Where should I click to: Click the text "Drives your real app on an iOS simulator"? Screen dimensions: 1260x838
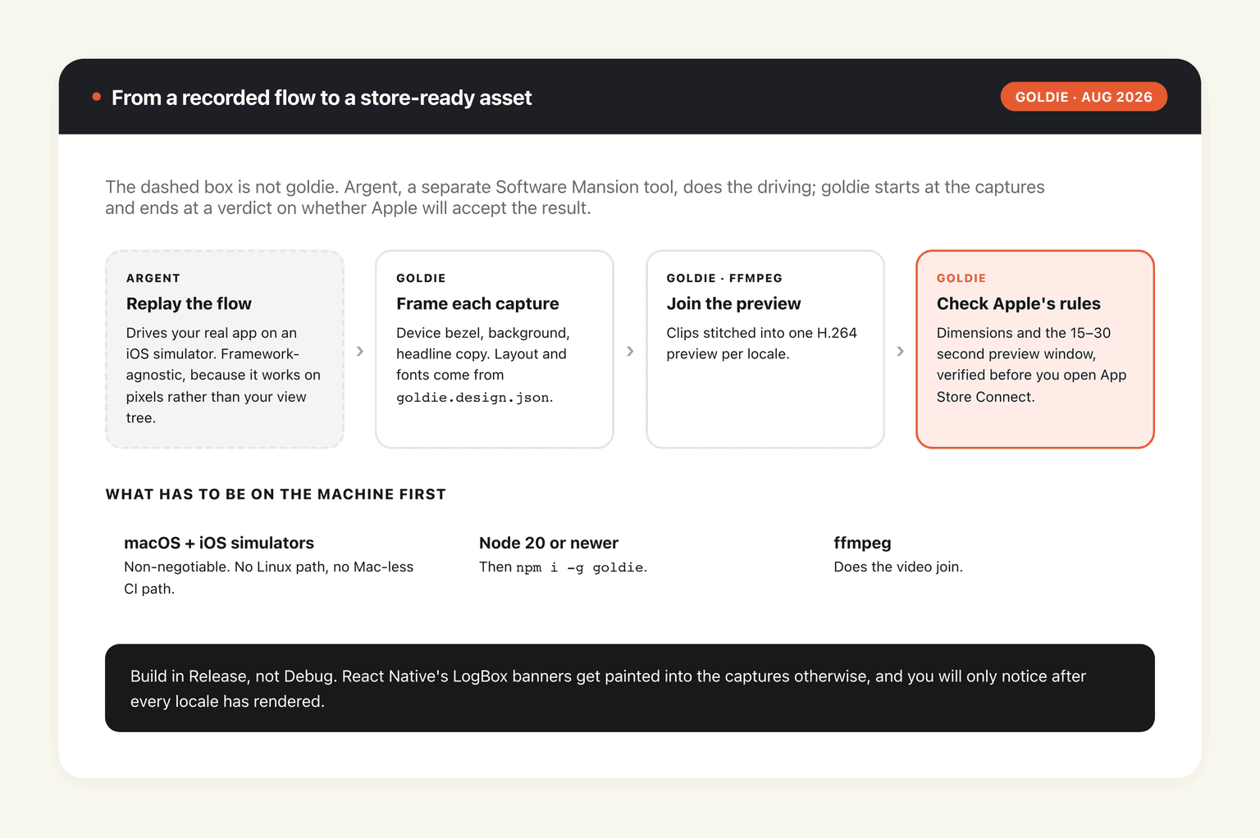click(x=223, y=375)
